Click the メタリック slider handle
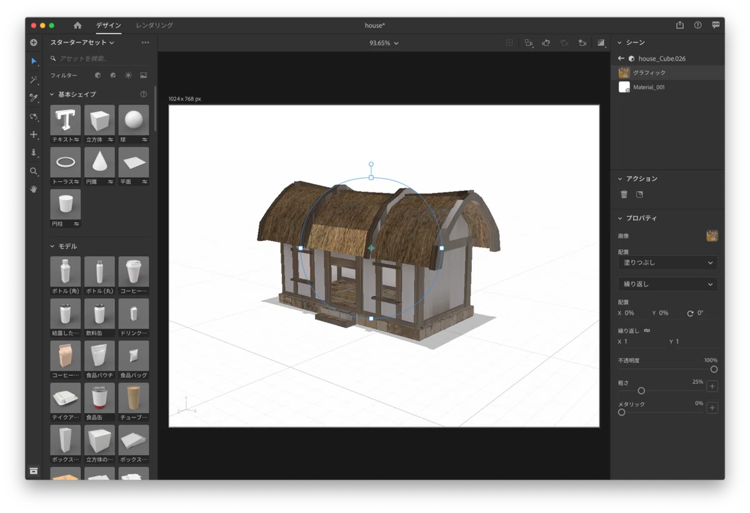This screenshot has height=513, width=750. click(621, 412)
